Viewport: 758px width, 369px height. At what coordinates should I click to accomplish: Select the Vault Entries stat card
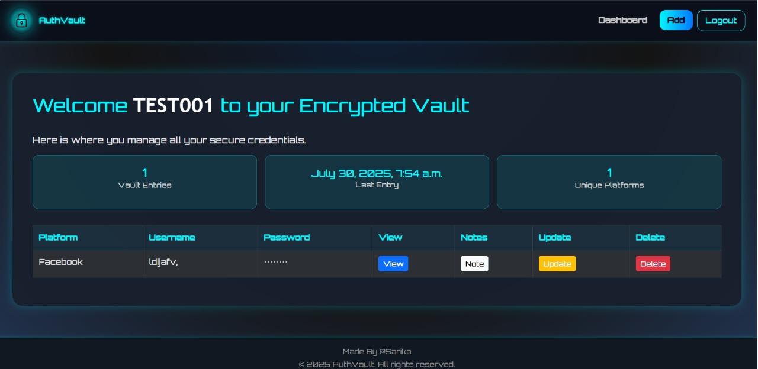coord(144,182)
